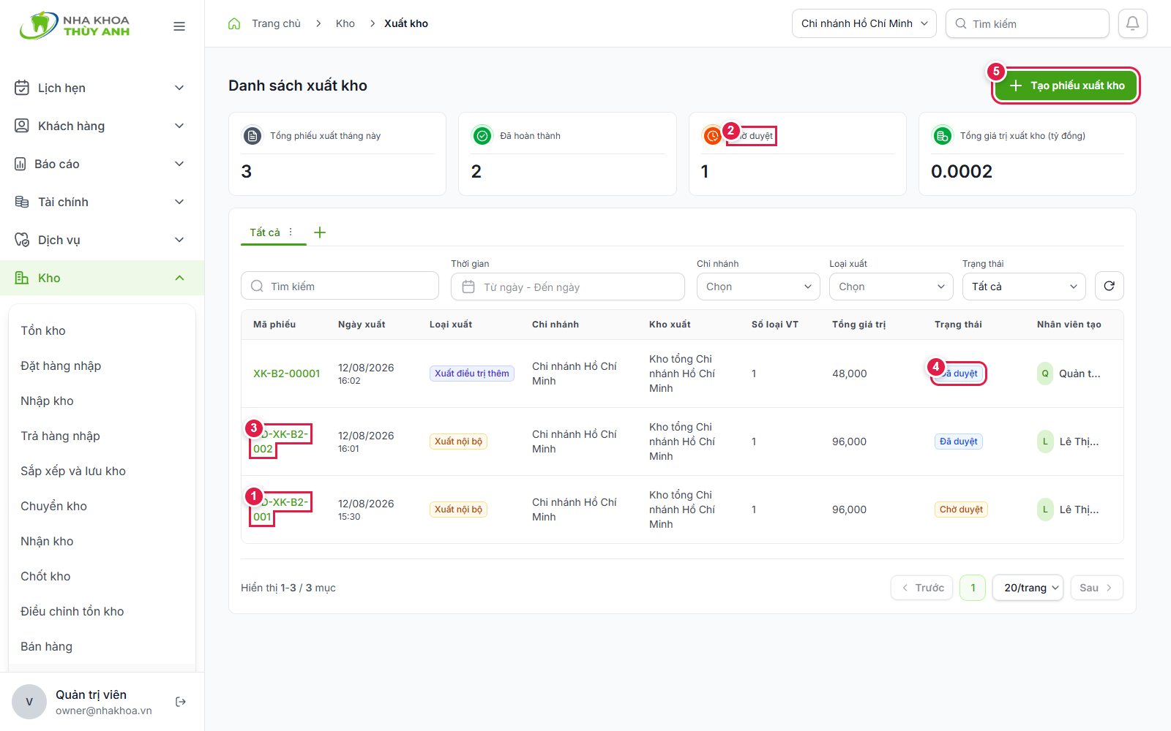This screenshot has height=731, width=1171.
Task: Click the Xuất điều trị thêm tag
Action: click(x=472, y=374)
